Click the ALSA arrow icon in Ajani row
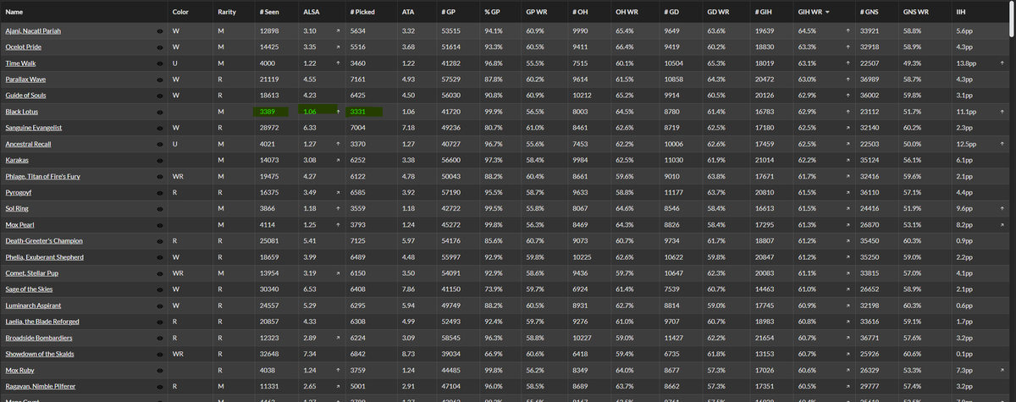 (x=340, y=31)
